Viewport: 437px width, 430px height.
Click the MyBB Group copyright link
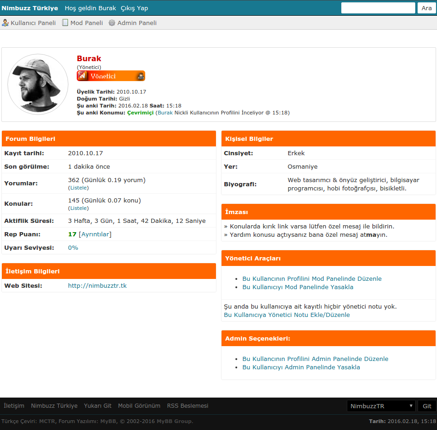pyautogui.click(x=174, y=421)
